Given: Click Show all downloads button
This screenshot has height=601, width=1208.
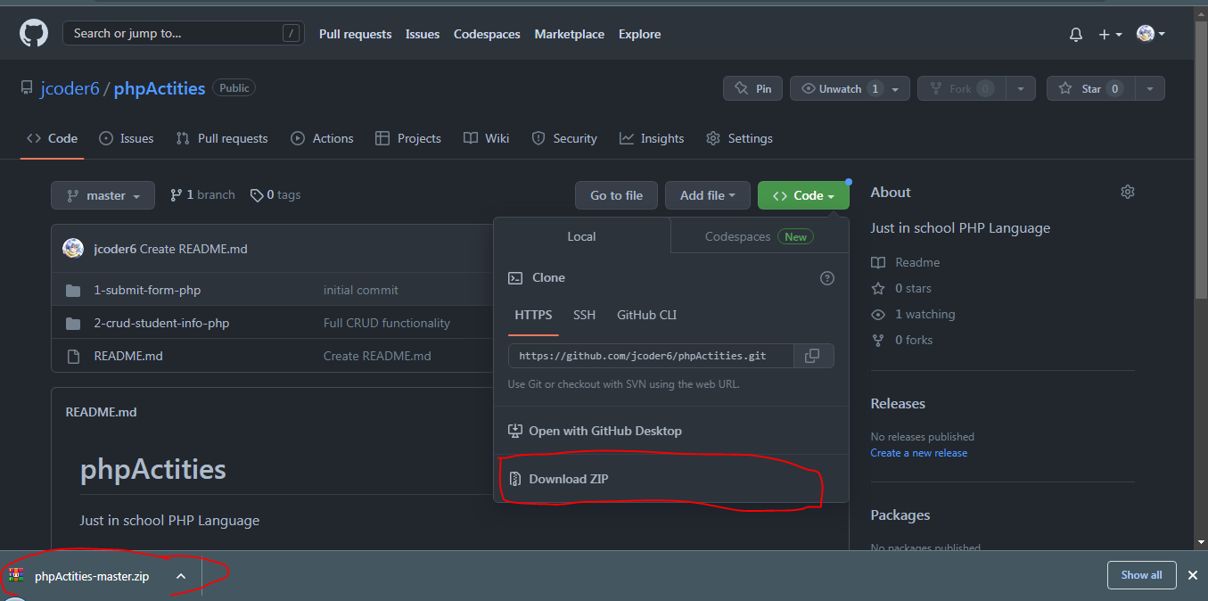Looking at the screenshot, I should (1141, 575).
